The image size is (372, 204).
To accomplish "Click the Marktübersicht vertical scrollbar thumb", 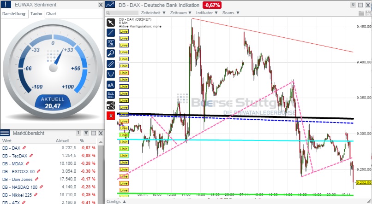I will click(x=101, y=175).
